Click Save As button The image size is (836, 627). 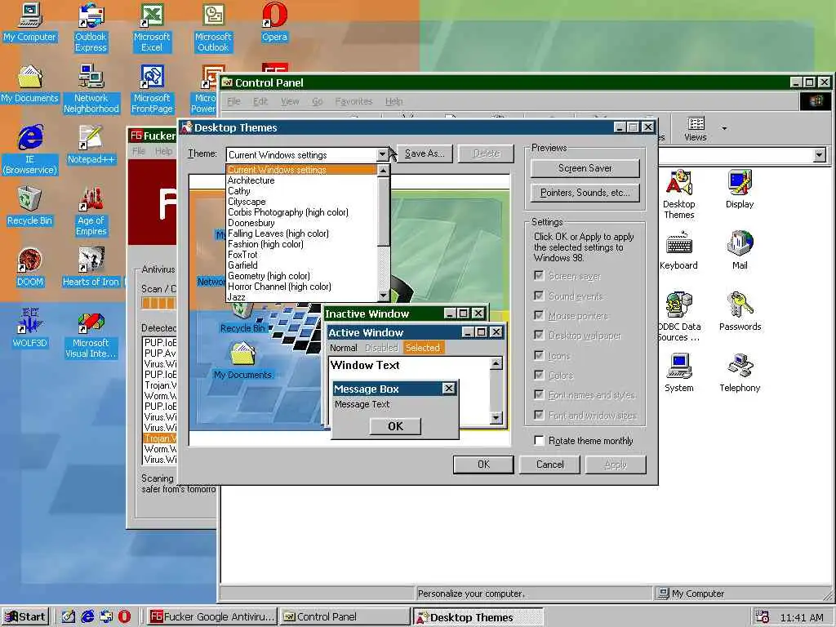click(425, 153)
